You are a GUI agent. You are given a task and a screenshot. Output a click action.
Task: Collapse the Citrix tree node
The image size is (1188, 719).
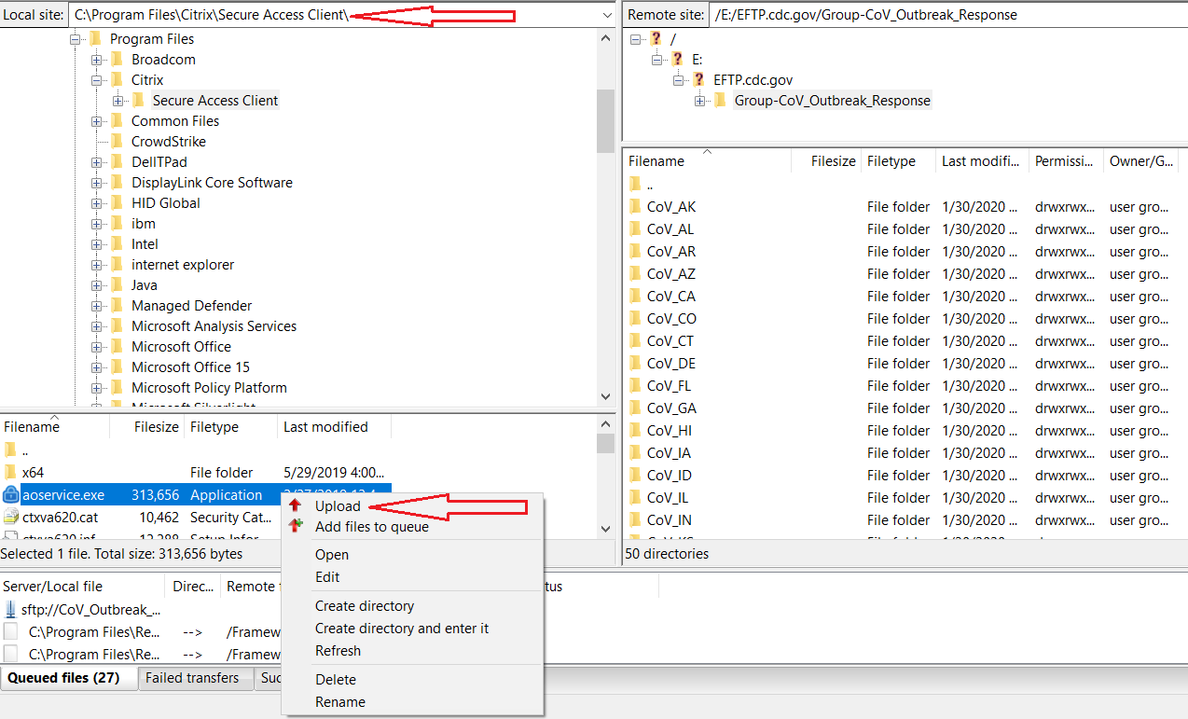[x=97, y=79]
